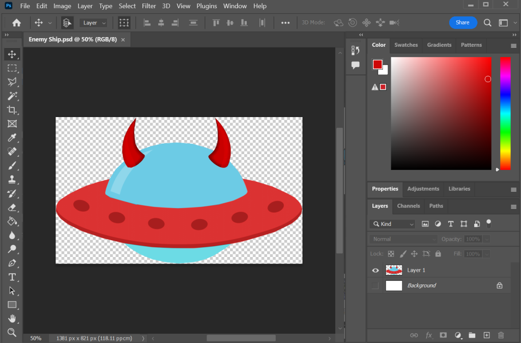
Task: Click the red foreground color swatch
Action: pyautogui.click(x=377, y=65)
